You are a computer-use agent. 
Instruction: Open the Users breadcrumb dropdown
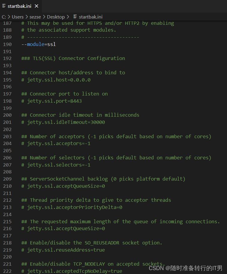pyautogui.click(x=17, y=17)
